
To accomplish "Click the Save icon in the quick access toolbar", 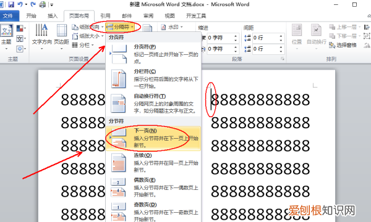I will click(x=11, y=4).
